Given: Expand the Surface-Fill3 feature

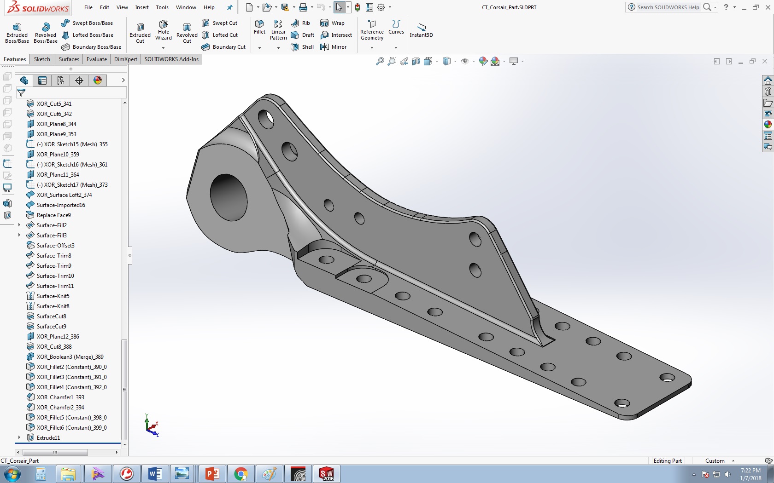Looking at the screenshot, I should click(x=19, y=236).
